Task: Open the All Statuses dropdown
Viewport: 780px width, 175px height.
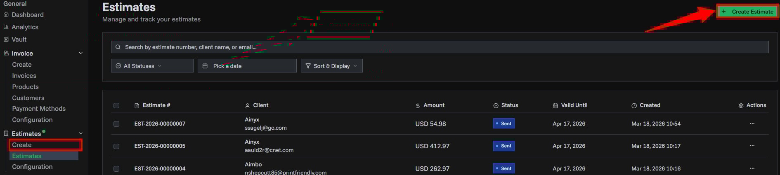Action: pos(152,66)
